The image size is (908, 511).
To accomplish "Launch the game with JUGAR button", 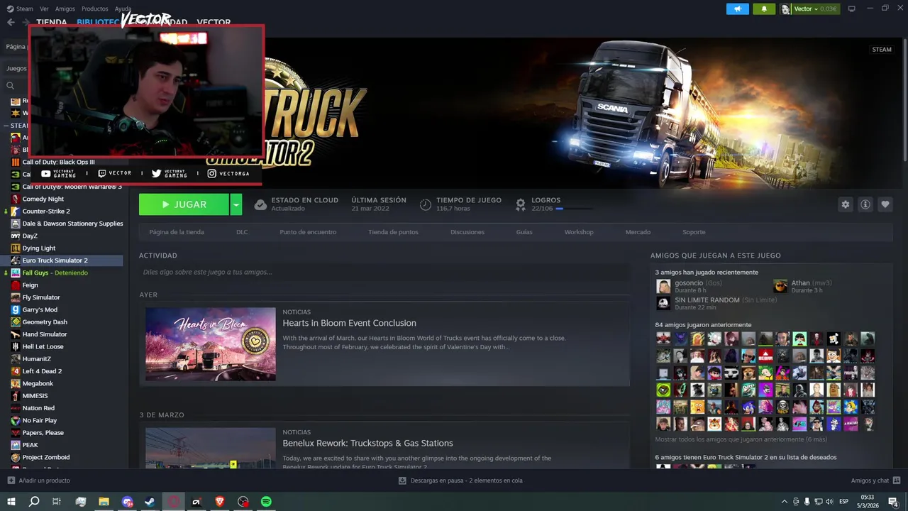I will 184,204.
